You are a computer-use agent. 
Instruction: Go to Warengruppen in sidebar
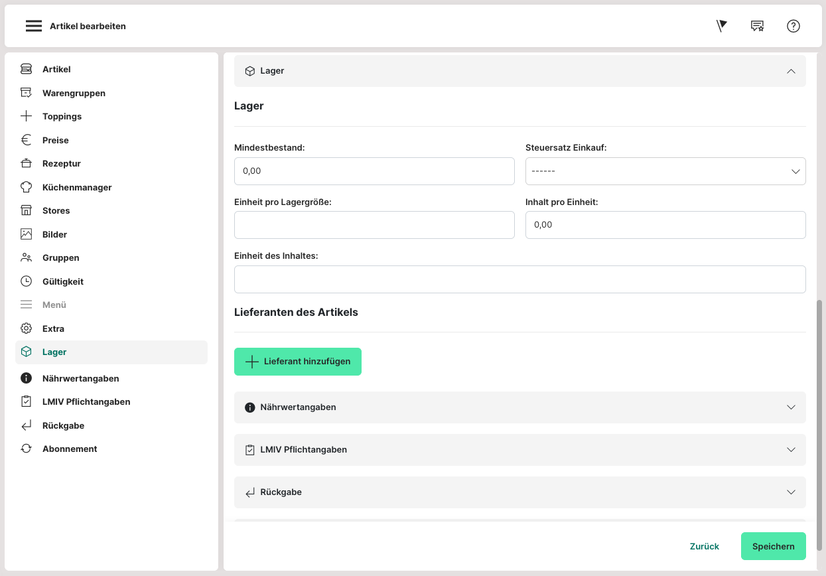point(74,93)
